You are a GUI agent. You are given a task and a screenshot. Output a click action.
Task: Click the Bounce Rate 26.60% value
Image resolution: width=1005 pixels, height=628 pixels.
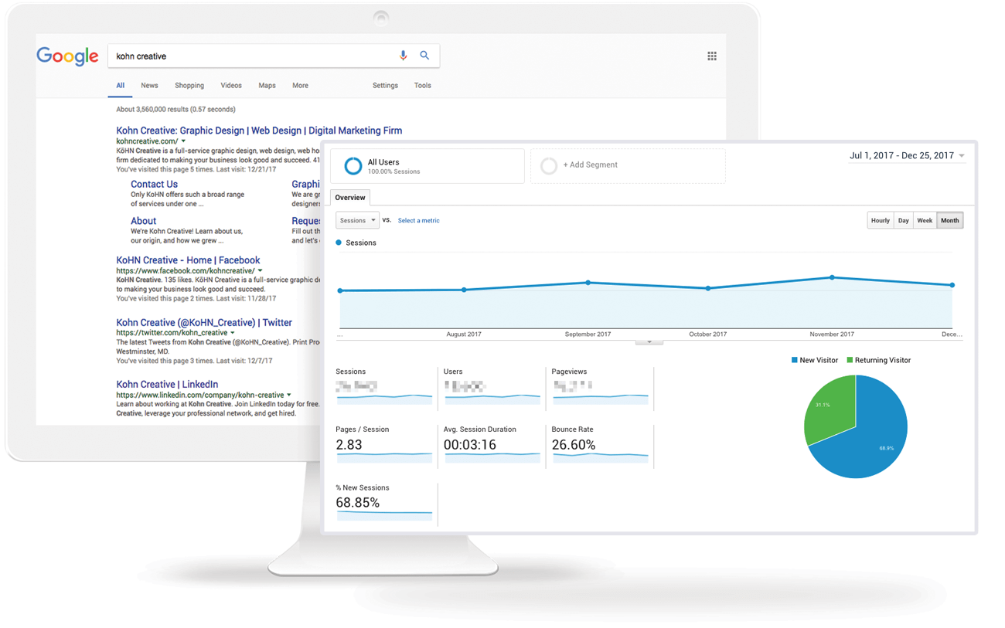tap(574, 445)
